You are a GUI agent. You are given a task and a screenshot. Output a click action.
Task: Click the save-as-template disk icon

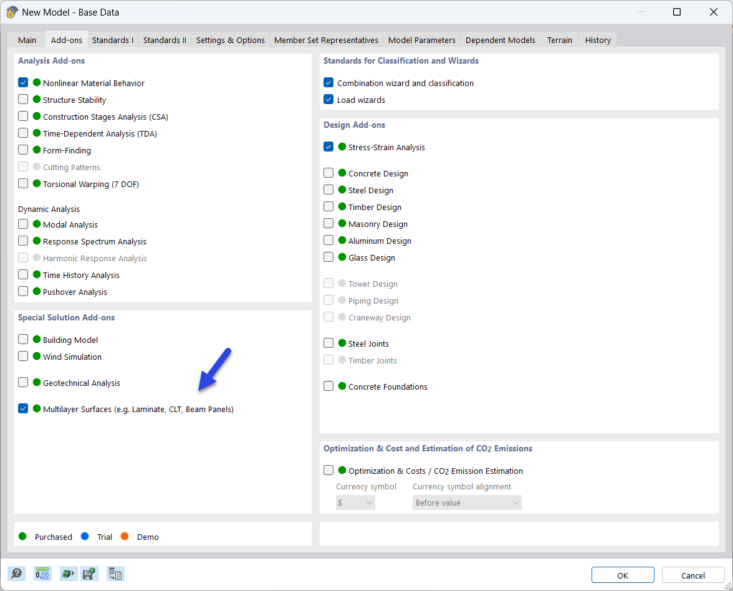pos(89,573)
